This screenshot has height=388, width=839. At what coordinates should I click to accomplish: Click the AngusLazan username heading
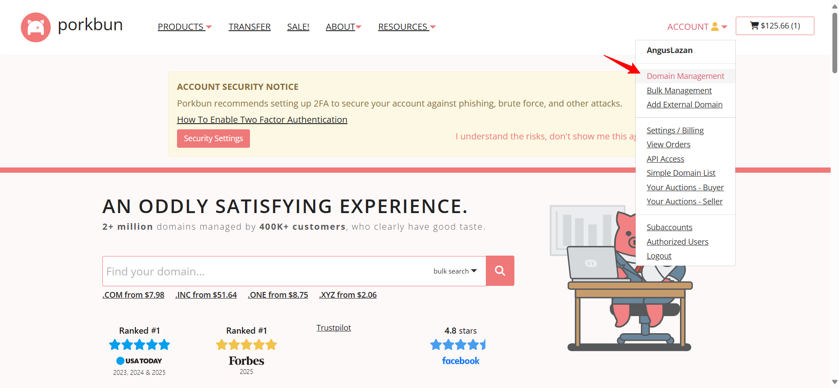pos(669,50)
